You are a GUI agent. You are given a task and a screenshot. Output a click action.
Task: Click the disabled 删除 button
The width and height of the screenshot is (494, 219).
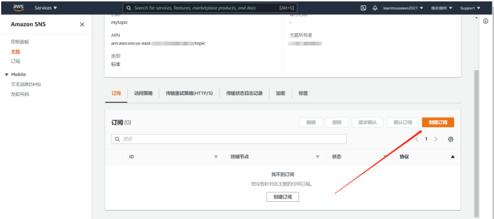pos(337,122)
